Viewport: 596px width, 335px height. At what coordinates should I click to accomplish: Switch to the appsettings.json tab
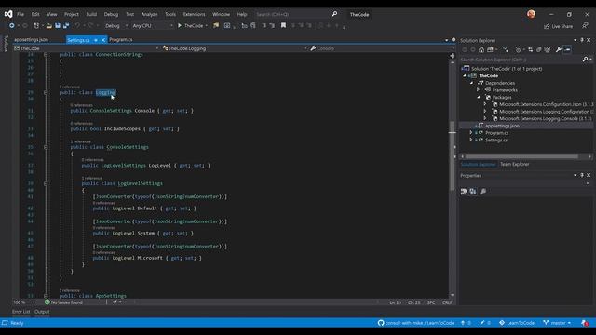(31, 39)
